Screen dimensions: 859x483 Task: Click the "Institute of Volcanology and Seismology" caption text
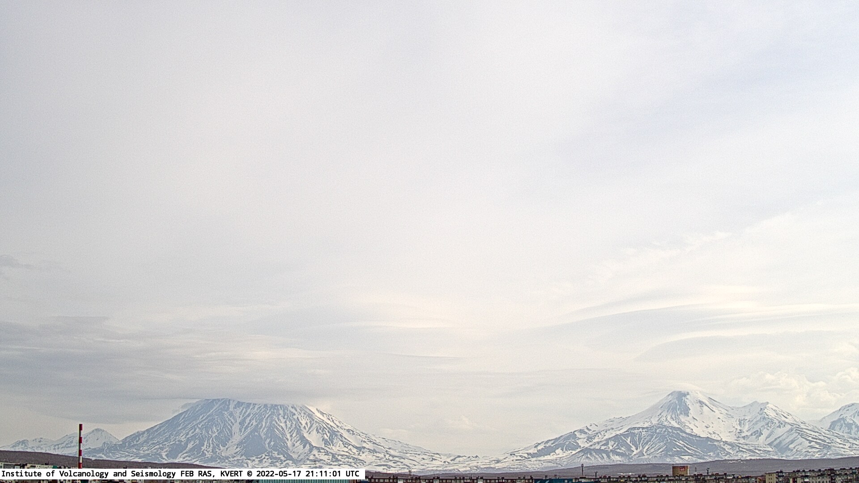coord(89,474)
